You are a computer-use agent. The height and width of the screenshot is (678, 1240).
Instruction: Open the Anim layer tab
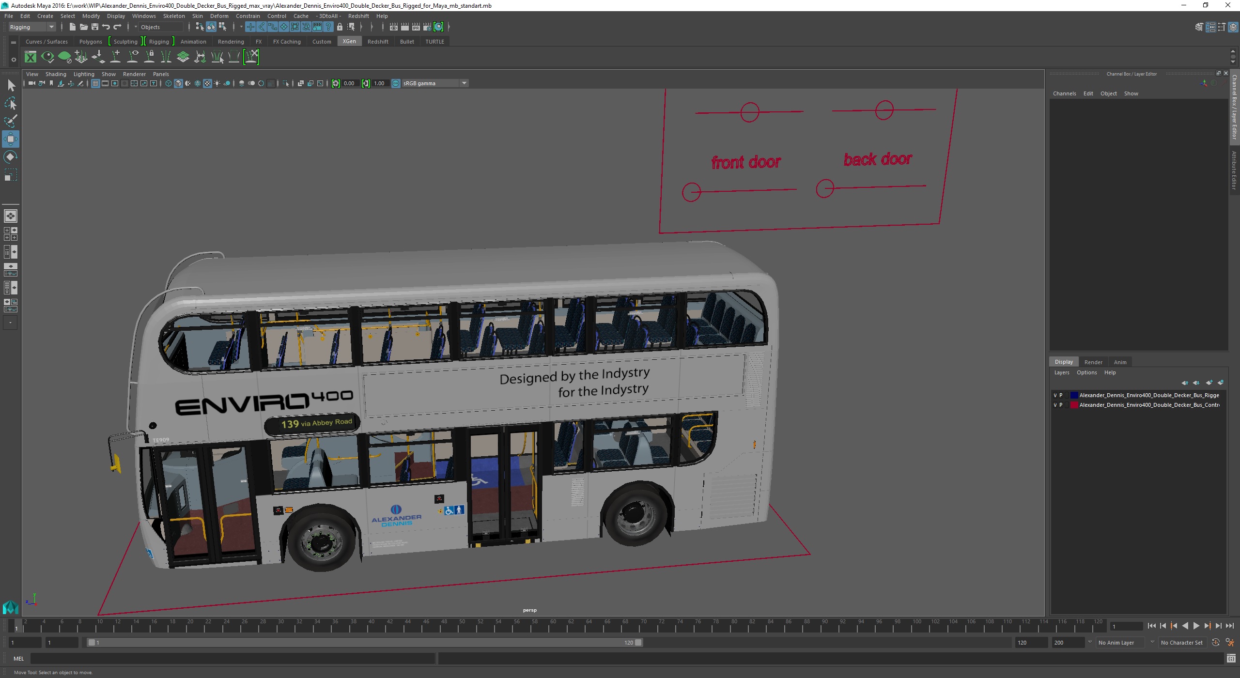coord(1119,362)
